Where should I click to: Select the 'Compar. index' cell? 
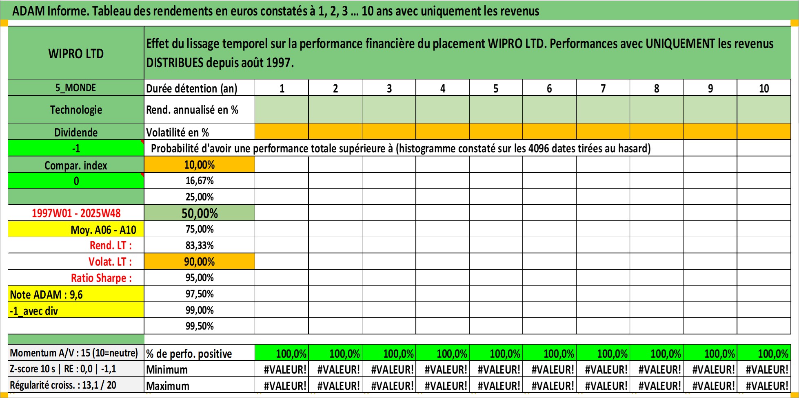(x=76, y=165)
